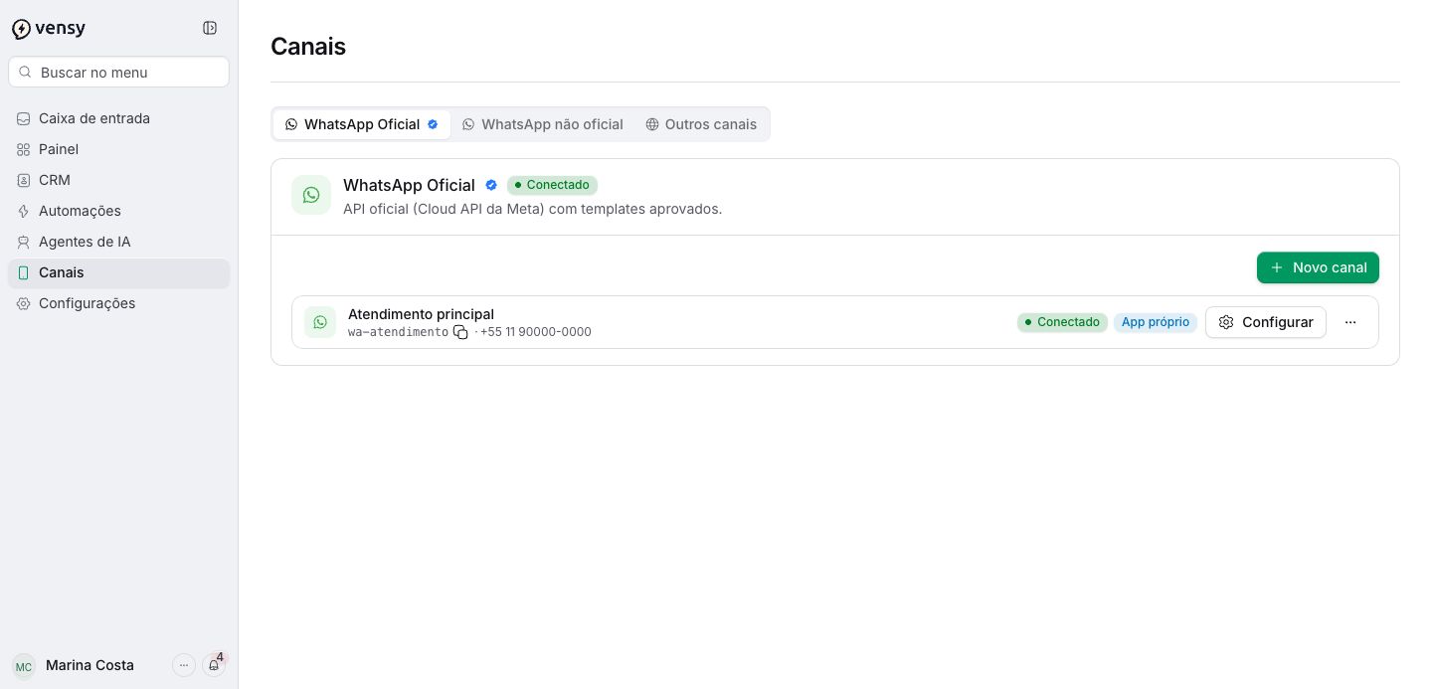Viewport: 1432px width, 689px height.
Task: Click WhatsApp icon of Atendimento principal row
Action: tap(320, 322)
